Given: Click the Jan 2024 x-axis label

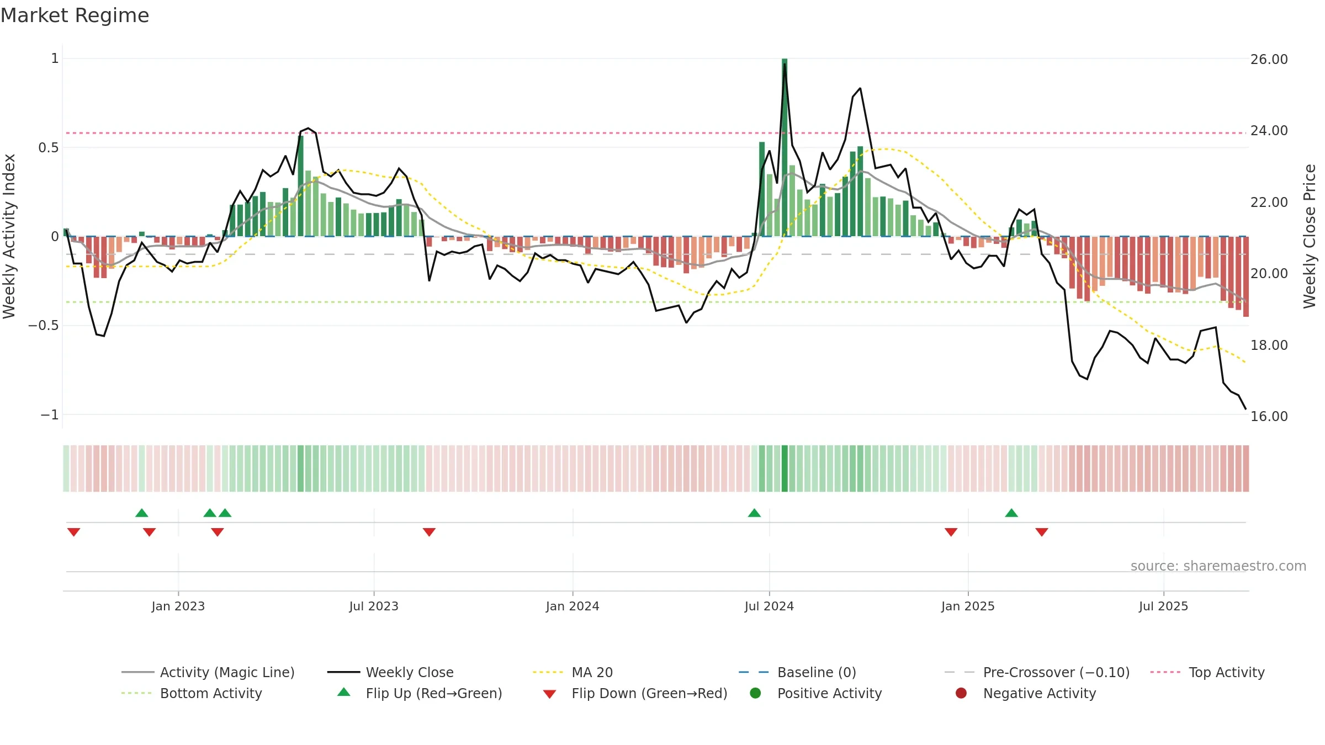Looking at the screenshot, I should click(x=573, y=606).
